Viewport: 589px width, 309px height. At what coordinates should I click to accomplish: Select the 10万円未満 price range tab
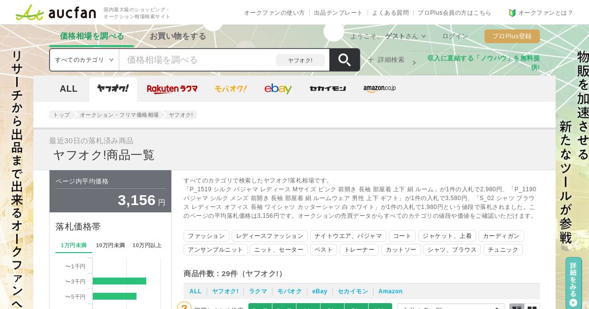click(x=110, y=245)
